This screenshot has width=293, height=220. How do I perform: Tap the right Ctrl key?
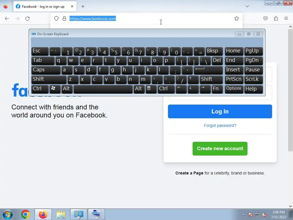166,89
